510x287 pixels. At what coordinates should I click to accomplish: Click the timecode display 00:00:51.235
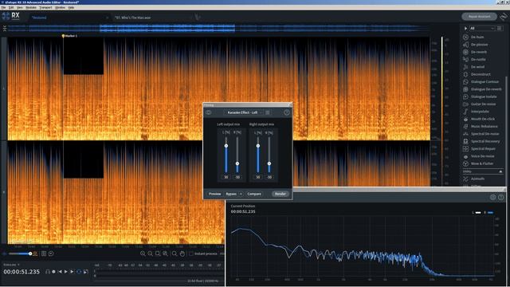[22, 272]
